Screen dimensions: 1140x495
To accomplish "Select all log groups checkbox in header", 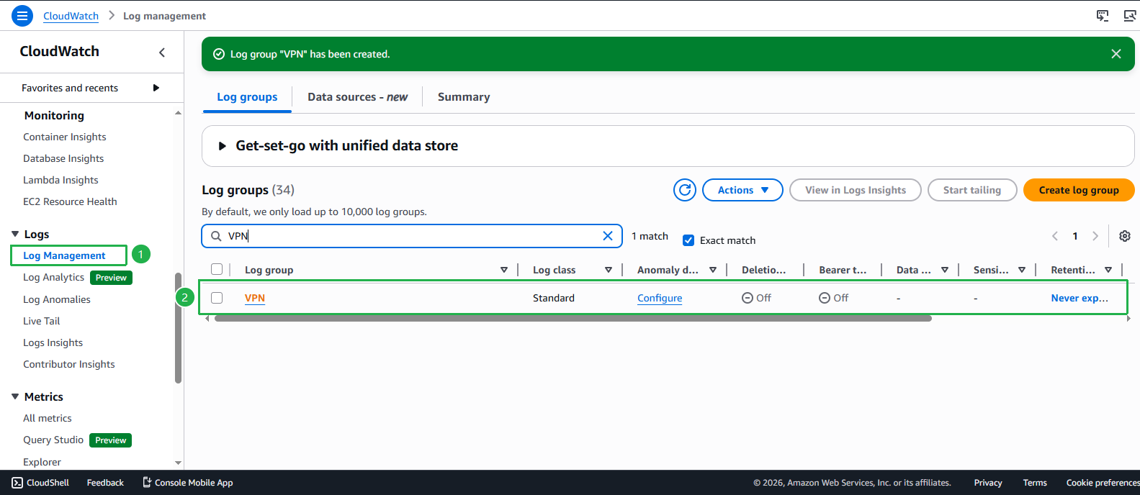I will [217, 269].
